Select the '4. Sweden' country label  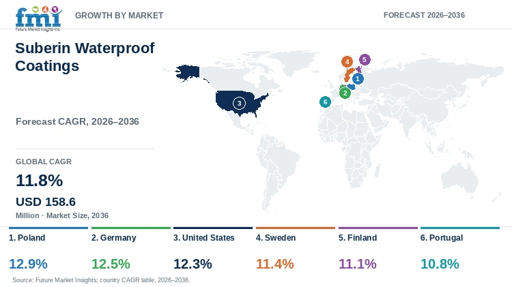pos(276,238)
